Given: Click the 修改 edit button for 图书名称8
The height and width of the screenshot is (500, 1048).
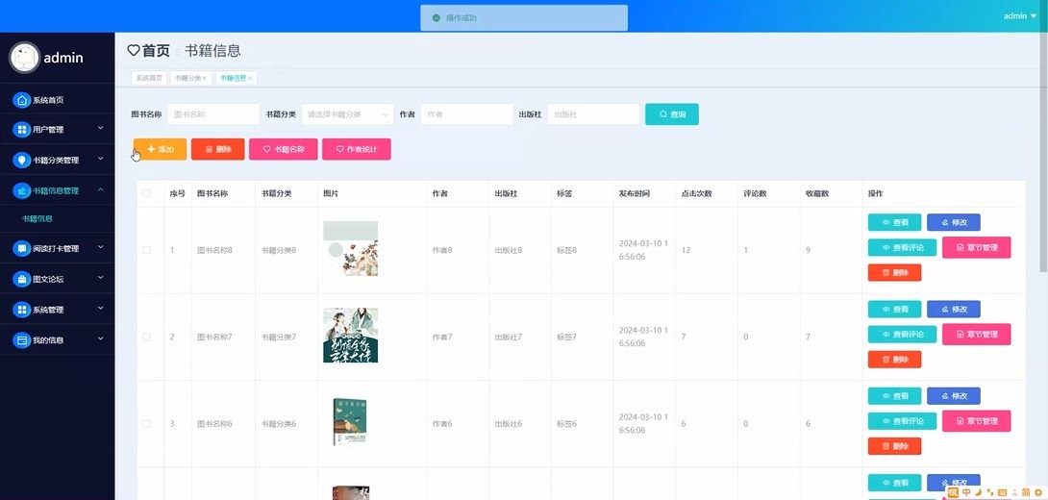Looking at the screenshot, I should click(954, 222).
